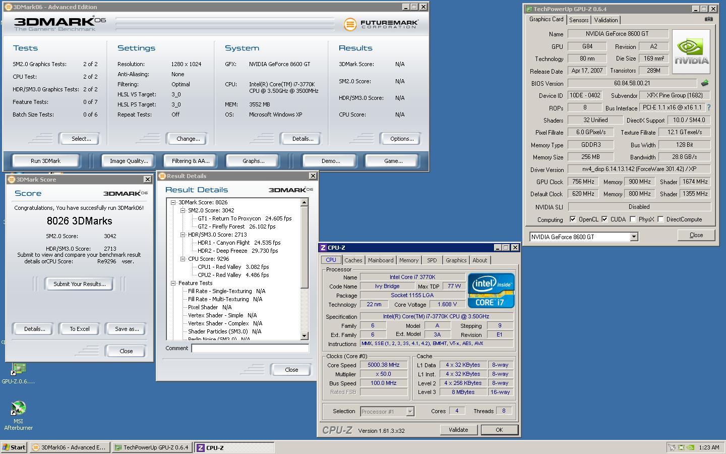The height and width of the screenshot is (454, 726).
Task: Click the Demo button in 3DMark06
Action: [331, 161]
